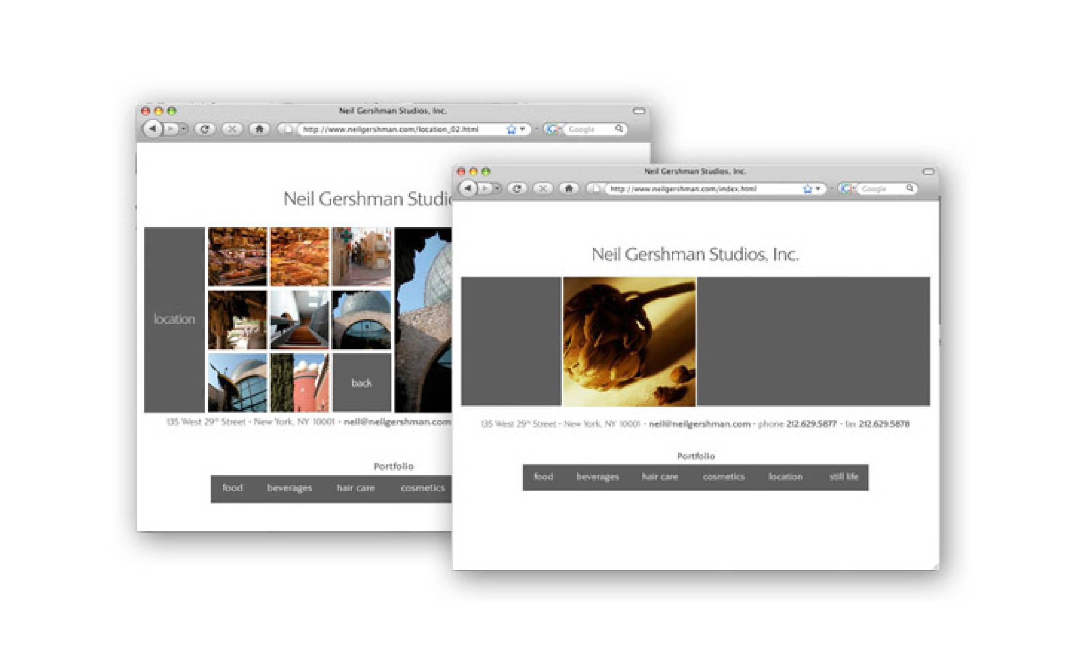Click the Forward button in the front index.html window
This screenshot has height=668, width=1070.
pos(484,188)
